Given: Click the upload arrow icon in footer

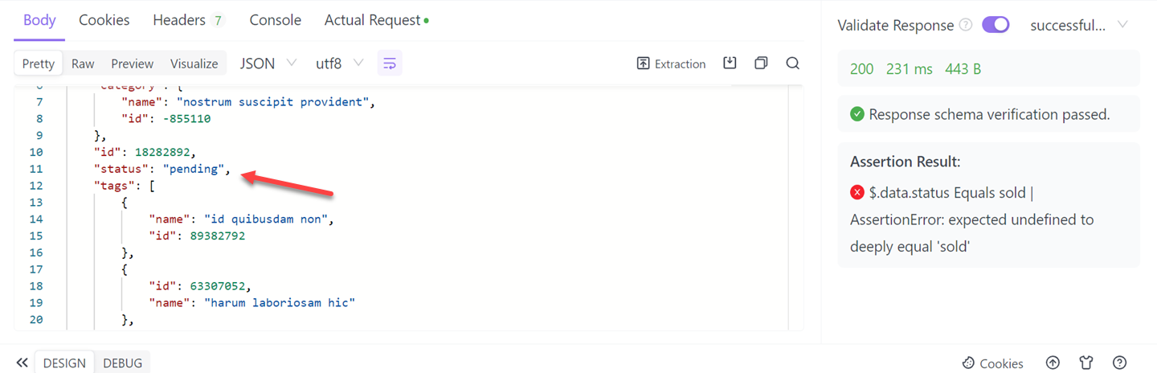Looking at the screenshot, I should coord(1053,363).
